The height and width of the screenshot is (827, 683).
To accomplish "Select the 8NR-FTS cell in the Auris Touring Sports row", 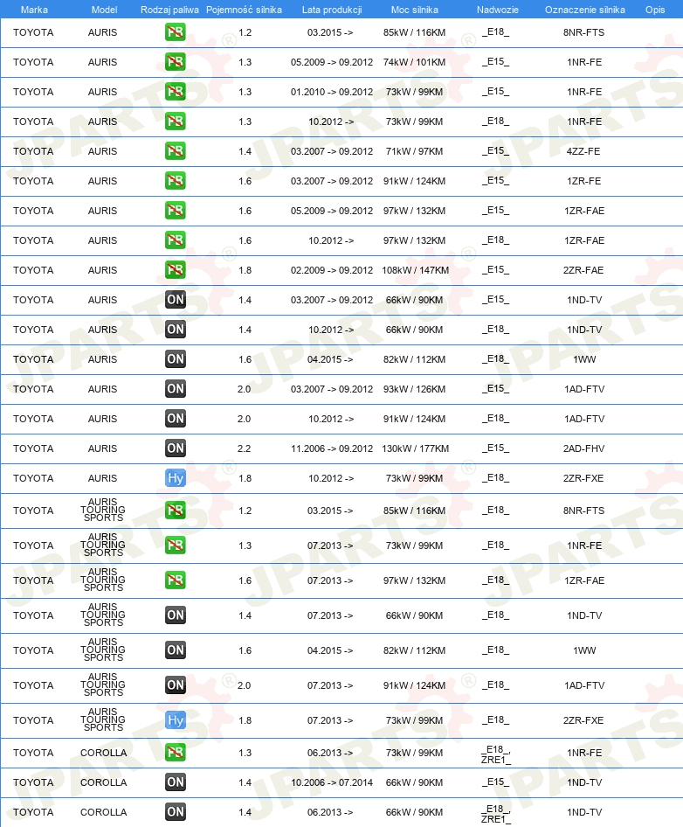I will pyautogui.click(x=584, y=511).
